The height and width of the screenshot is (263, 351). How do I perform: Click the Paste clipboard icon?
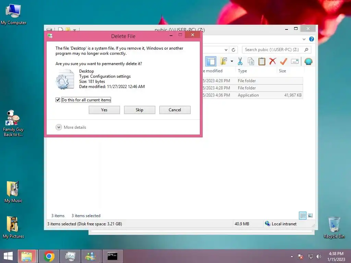262,61
